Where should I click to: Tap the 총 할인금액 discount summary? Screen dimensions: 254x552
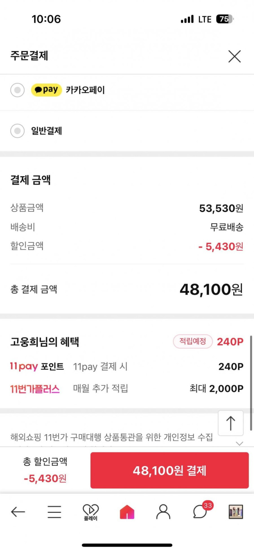point(45,470)
